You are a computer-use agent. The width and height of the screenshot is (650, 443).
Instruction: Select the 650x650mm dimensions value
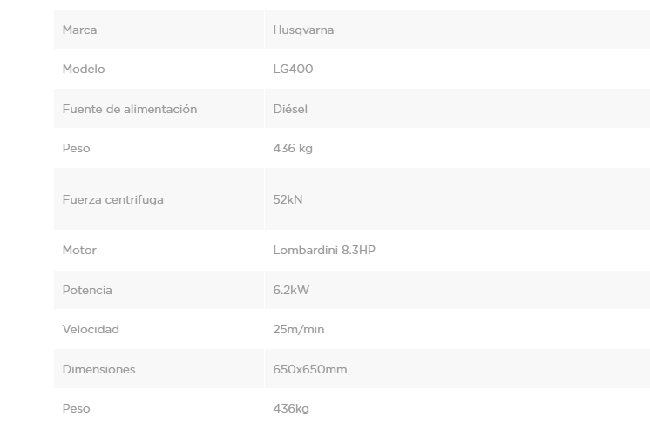click(x=310, y=369)
